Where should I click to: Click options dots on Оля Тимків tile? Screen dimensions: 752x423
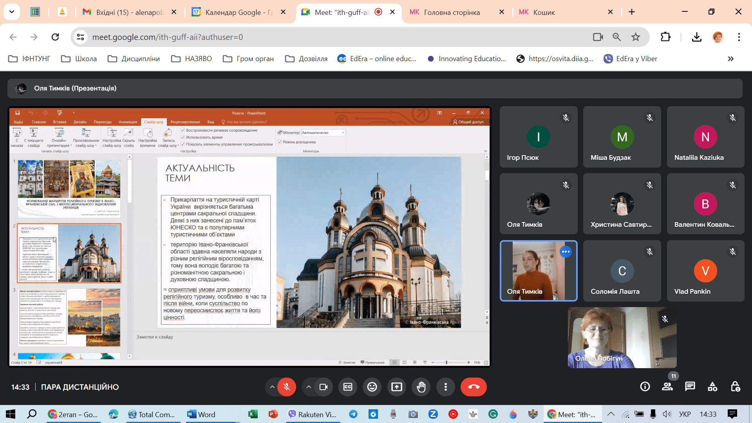coord(566,252)
